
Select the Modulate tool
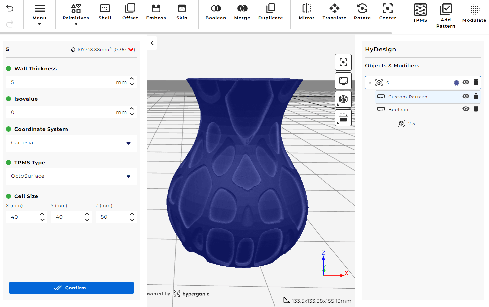474,13
